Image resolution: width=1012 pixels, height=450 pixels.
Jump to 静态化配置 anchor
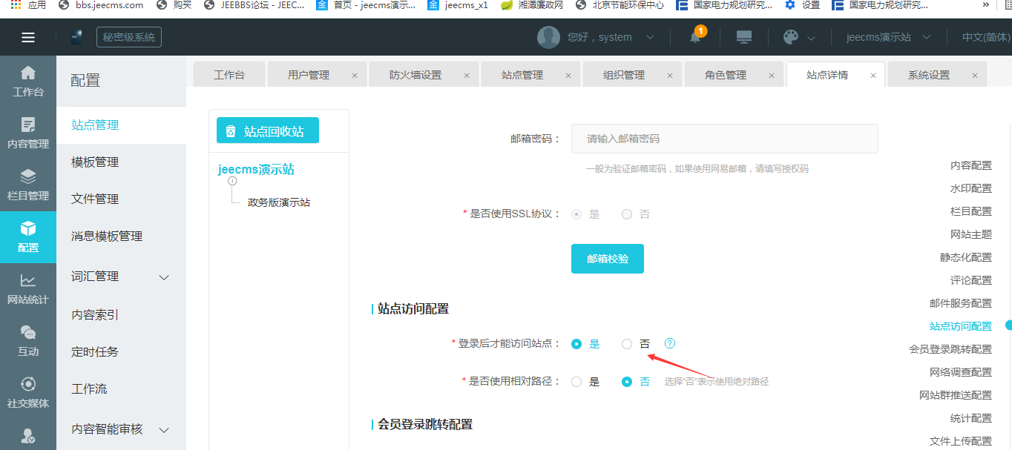pyautogui.click(x=966, y=257)
